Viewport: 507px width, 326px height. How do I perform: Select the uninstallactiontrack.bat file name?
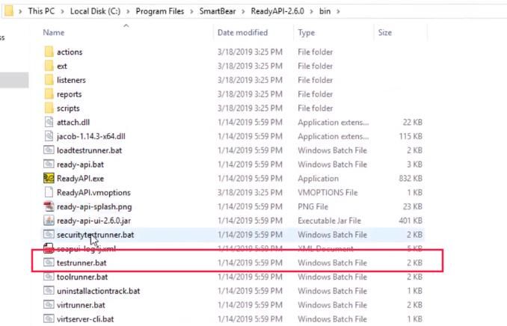pos(98,291)
